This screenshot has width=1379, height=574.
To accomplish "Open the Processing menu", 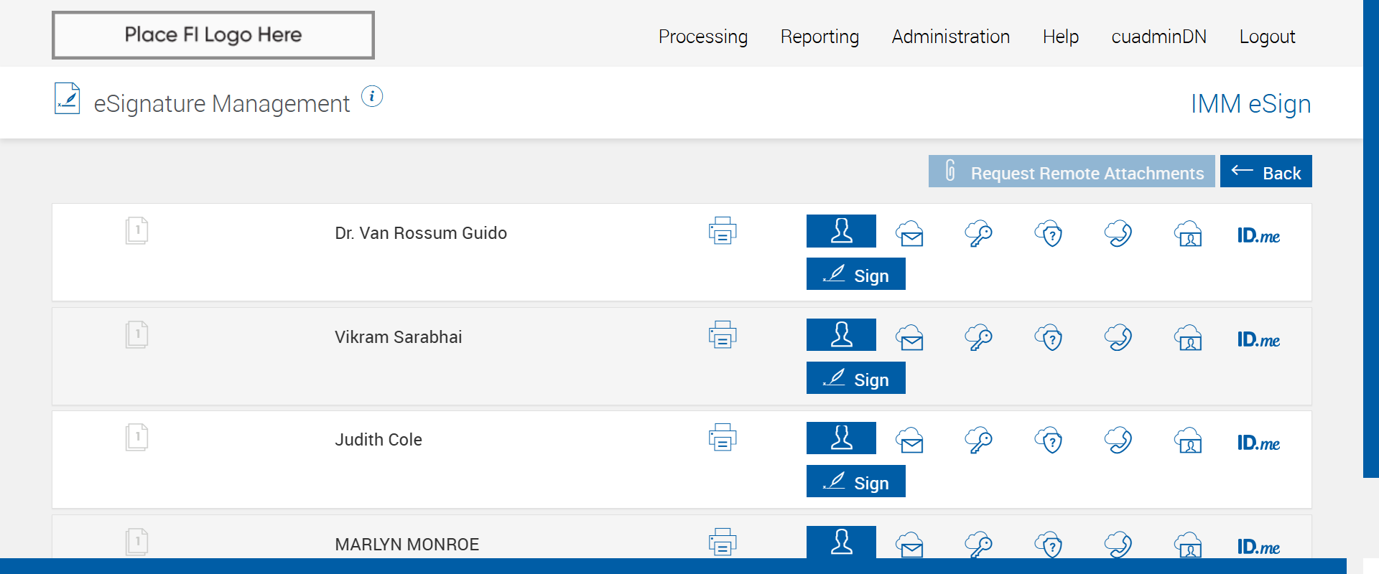I will coord(703,37).
